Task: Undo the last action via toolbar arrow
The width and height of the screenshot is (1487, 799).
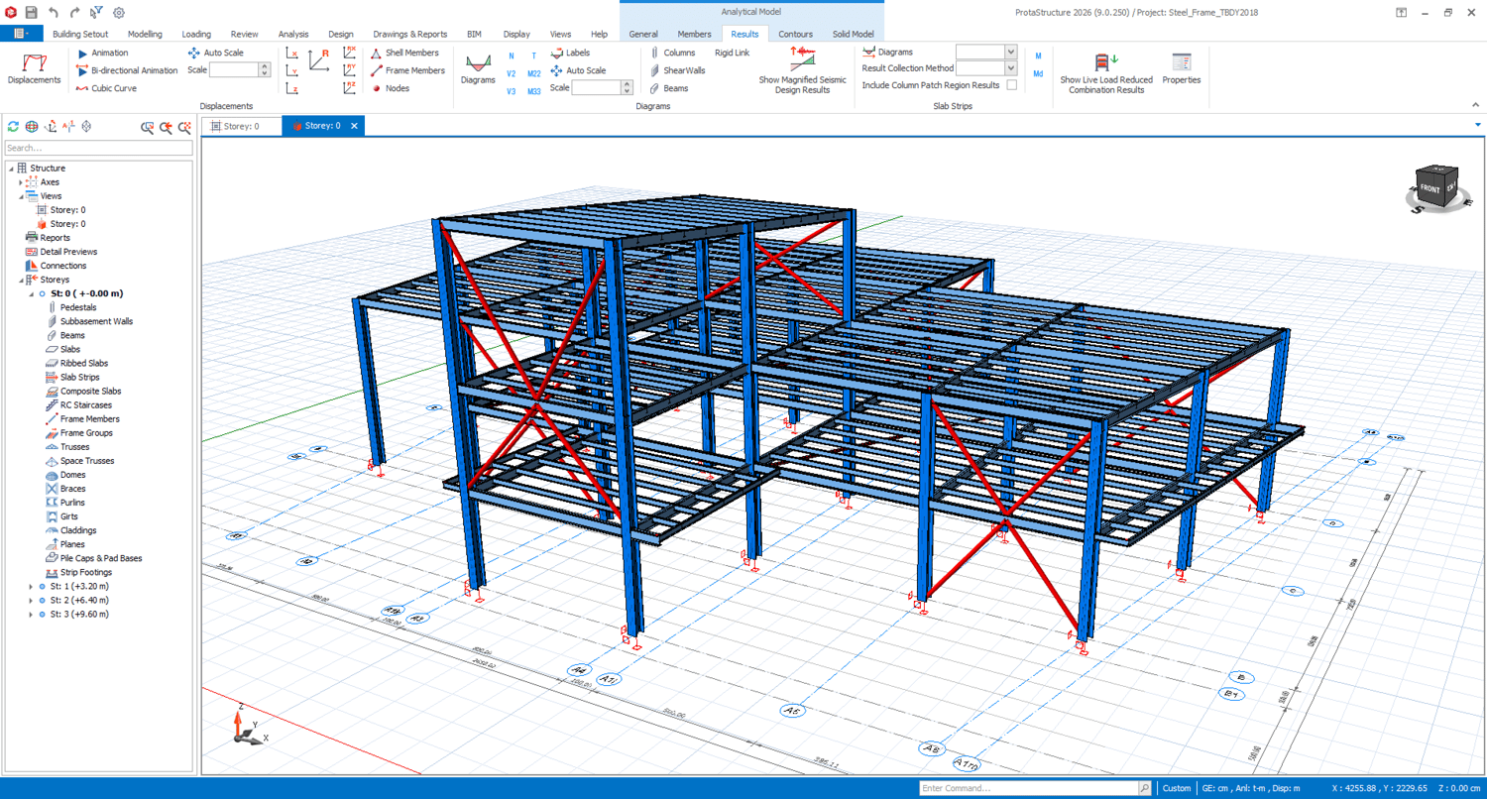Action: click(54, 13)
